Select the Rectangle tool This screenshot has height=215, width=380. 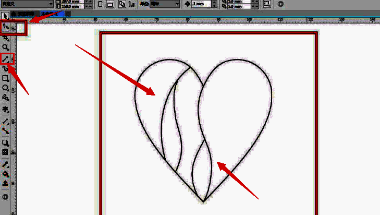click(6, 78)
